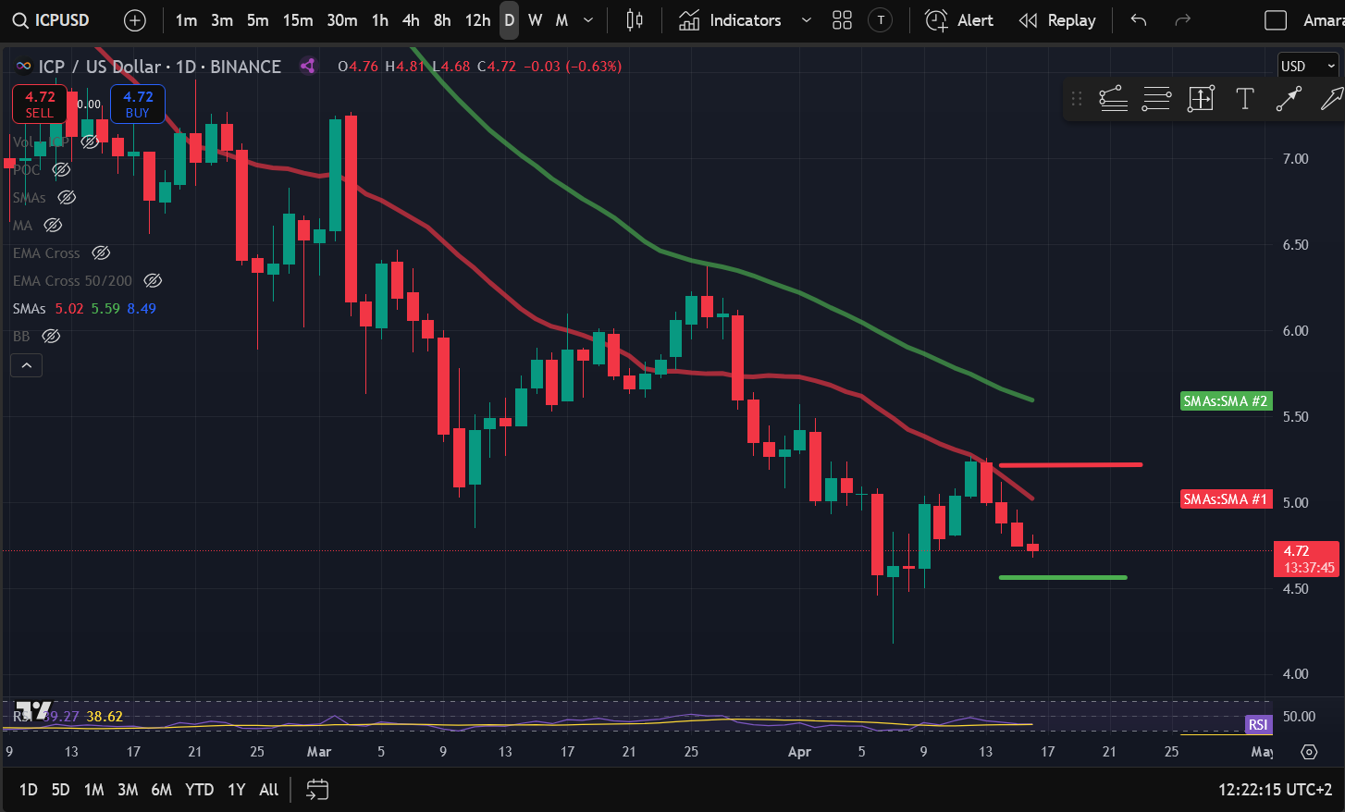Click the ICP infinity logo icon in the legend
The image size is (1345, 812).
point(24,67)
